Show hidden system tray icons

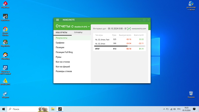[x=164, y=109]
